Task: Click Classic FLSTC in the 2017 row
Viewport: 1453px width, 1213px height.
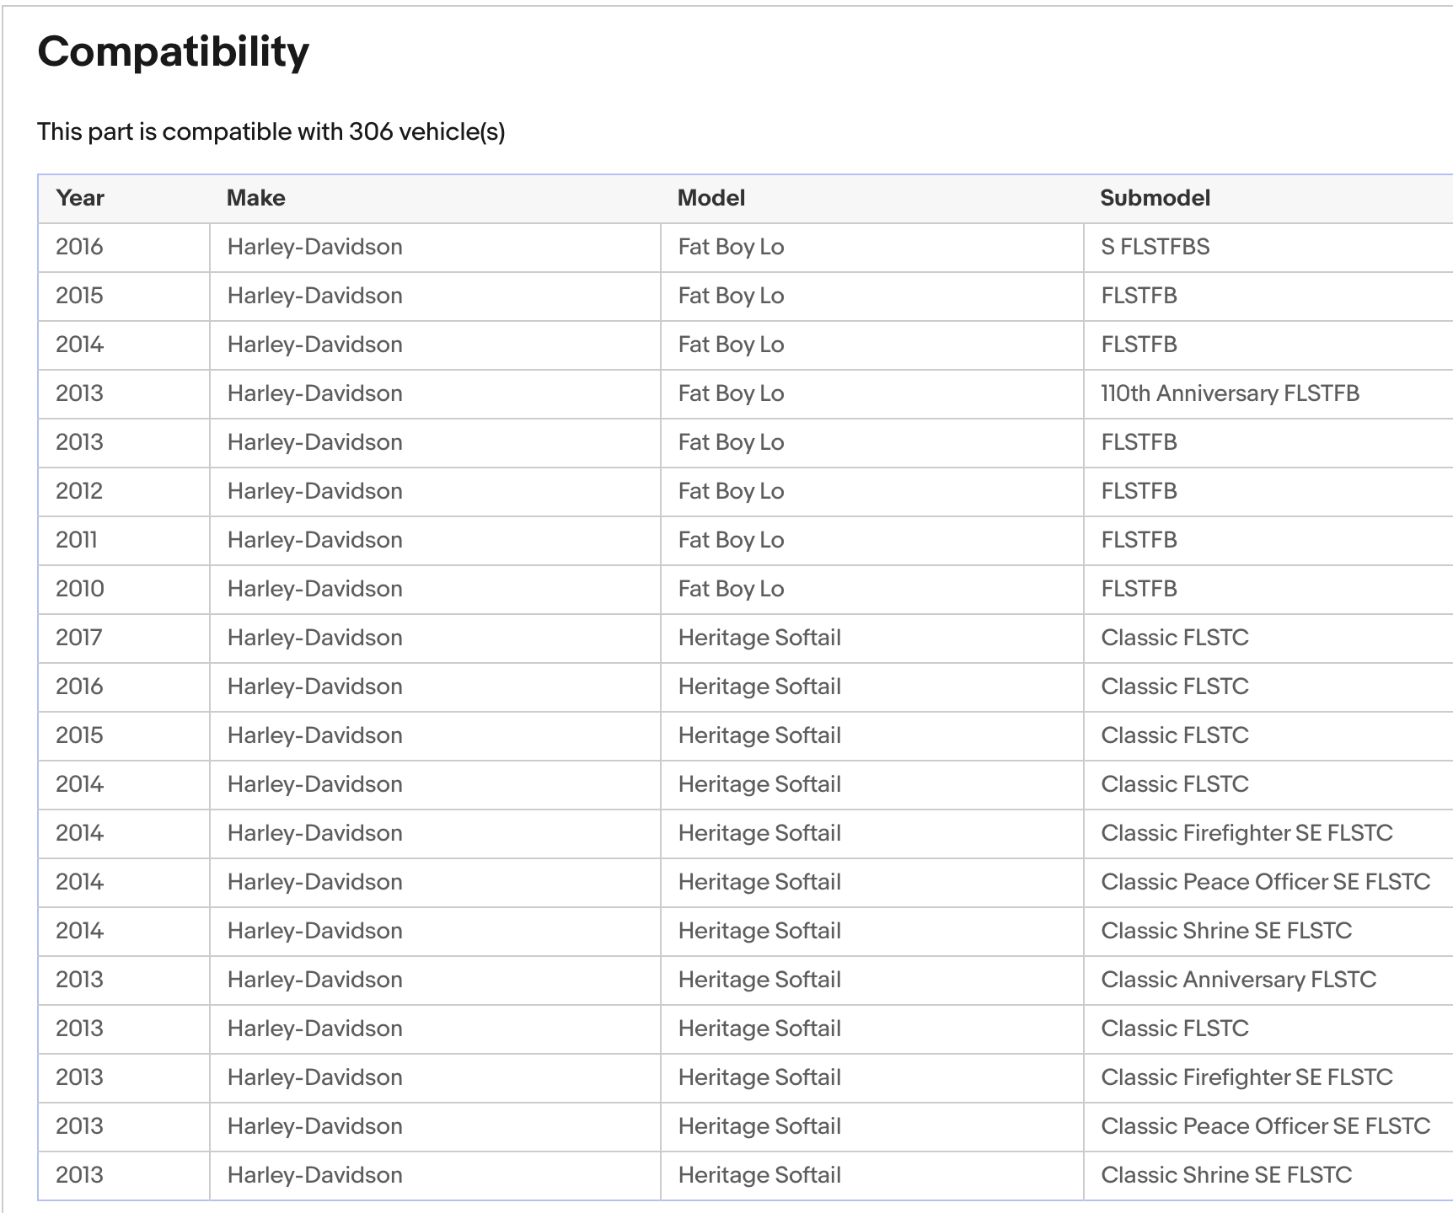Action: pyautogui.click(x=1174, y=638)
